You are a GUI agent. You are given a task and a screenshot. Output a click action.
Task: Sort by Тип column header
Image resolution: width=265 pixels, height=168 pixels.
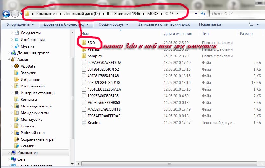pyautogui.click(x=205, y=34)
